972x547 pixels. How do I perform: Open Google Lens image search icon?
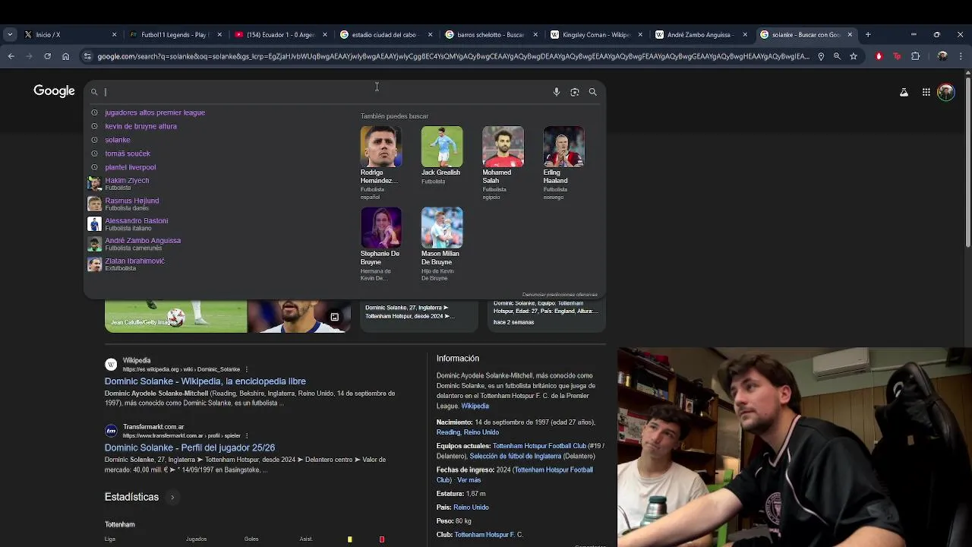575,92
